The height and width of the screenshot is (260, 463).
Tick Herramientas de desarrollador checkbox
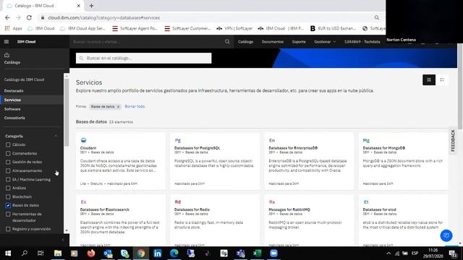tap(8, 214)
